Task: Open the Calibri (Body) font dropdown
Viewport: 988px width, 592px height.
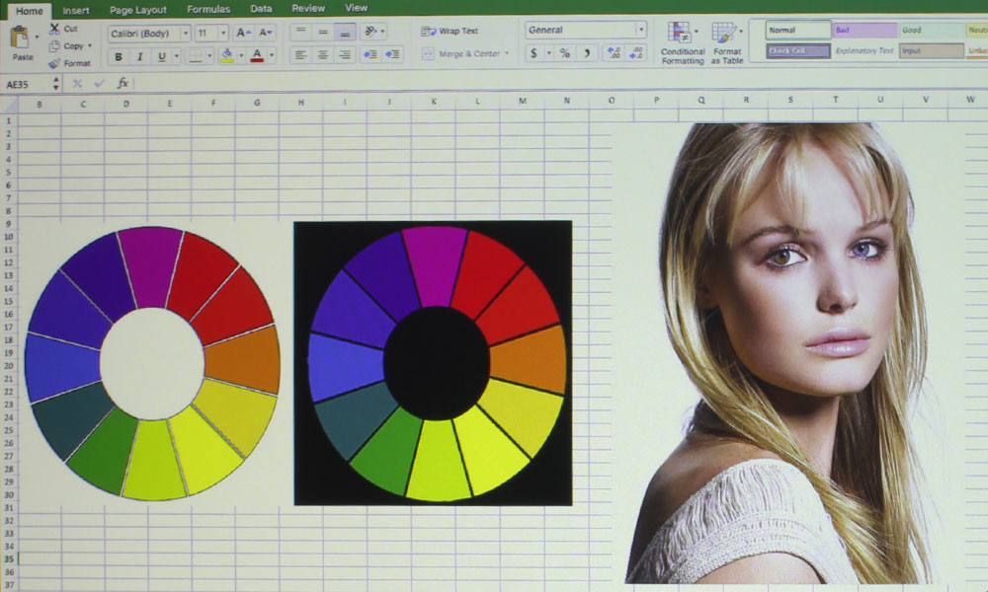Action: coord(185,34)
